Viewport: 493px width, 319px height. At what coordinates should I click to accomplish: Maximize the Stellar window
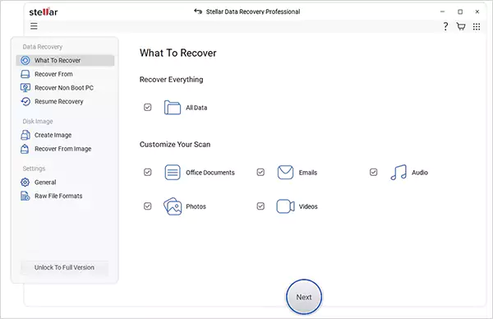(460, 12)
